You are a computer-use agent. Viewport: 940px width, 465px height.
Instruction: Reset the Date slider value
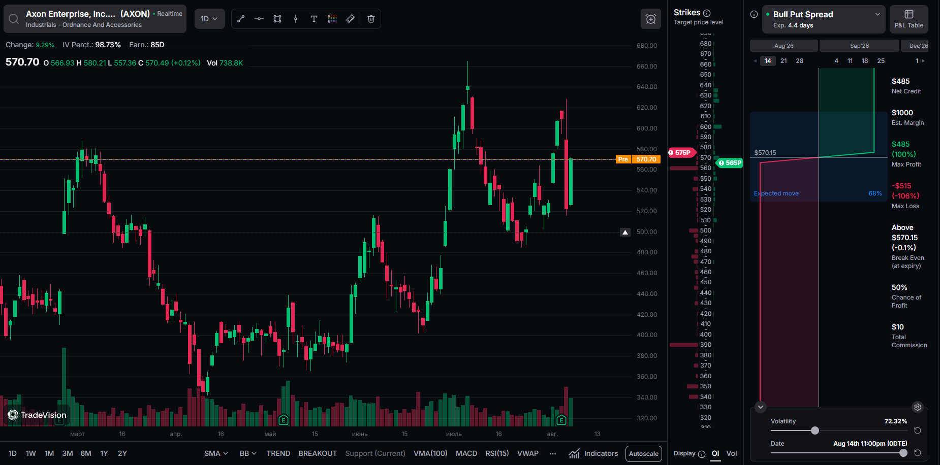click(x=918, y=453)
